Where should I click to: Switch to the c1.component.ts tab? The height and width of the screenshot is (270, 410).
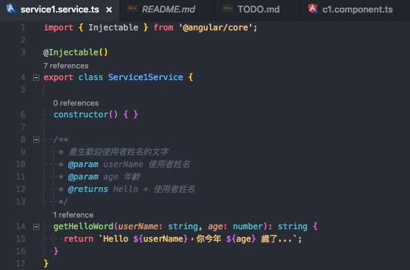[x=358, y=10]
